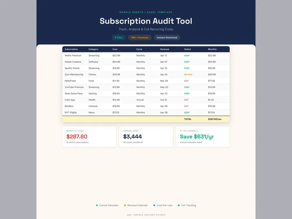The image size is (292, 219).
Task: Select the Category column header
Action: (93, 49)
